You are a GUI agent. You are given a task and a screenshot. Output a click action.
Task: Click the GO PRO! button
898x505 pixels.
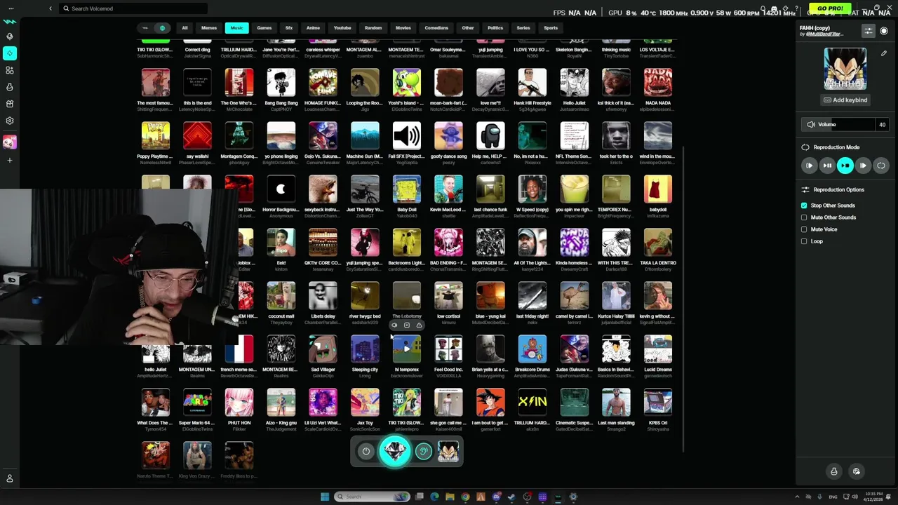pyautogui.click(x=830, y=8)
